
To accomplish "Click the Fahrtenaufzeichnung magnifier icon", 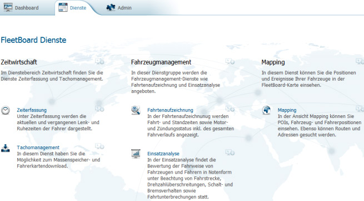I will [x=136, y=110].
